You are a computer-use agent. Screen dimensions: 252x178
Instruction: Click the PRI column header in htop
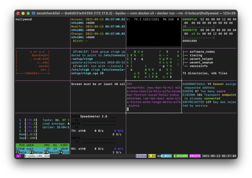coord(47,145)
